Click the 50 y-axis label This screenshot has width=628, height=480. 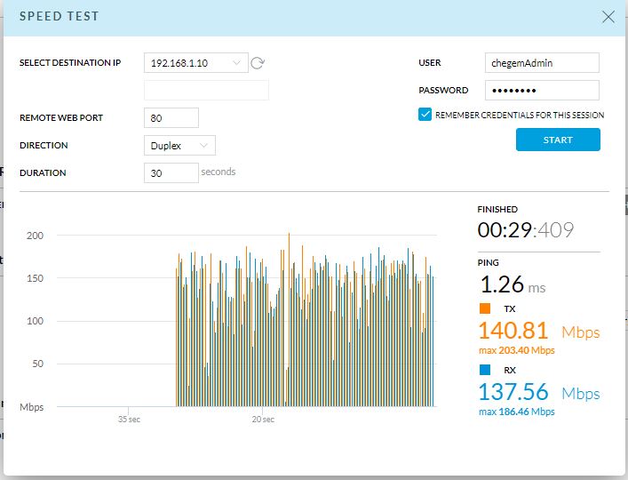click(37, 364)
